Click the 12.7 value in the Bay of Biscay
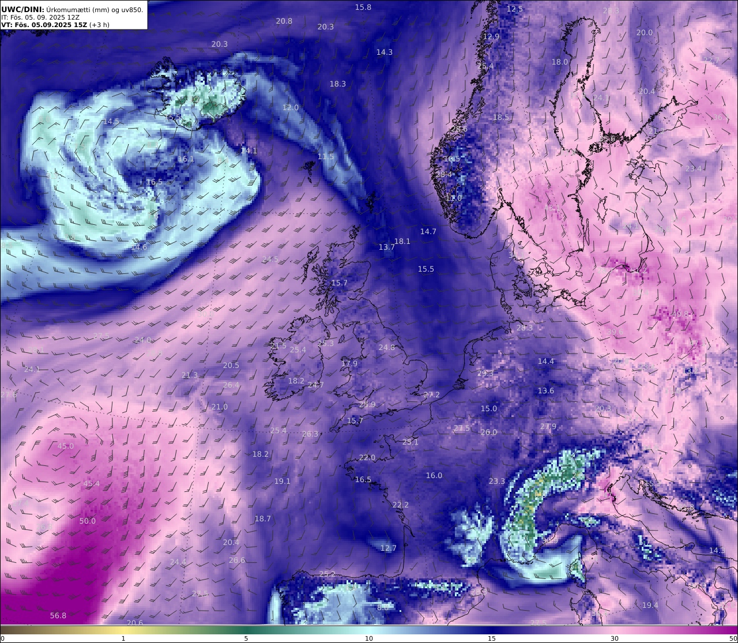738x643 pixels. [x=389, y=548]
